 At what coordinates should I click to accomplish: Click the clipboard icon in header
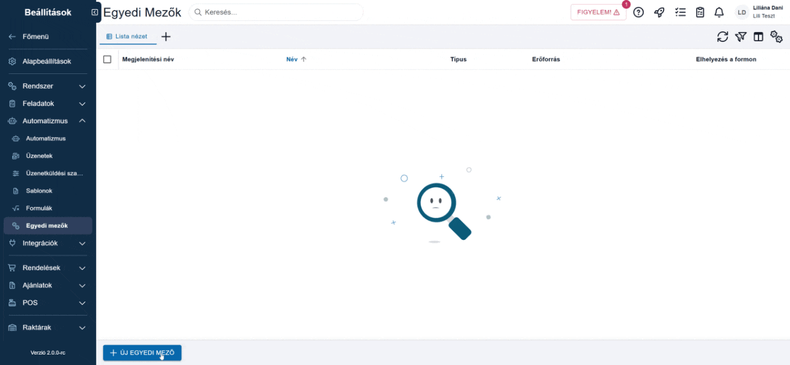pyautogui.click(x=700, y=12)
